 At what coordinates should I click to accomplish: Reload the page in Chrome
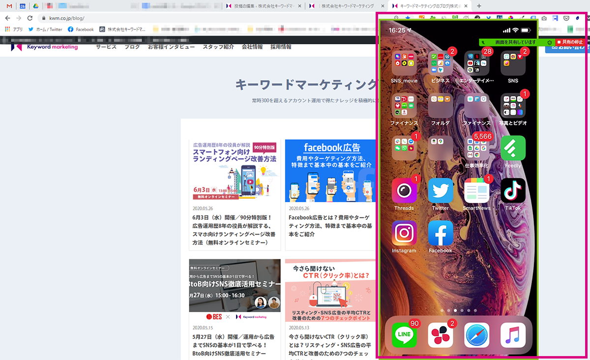pyautogui.click(x=30, y=18)
